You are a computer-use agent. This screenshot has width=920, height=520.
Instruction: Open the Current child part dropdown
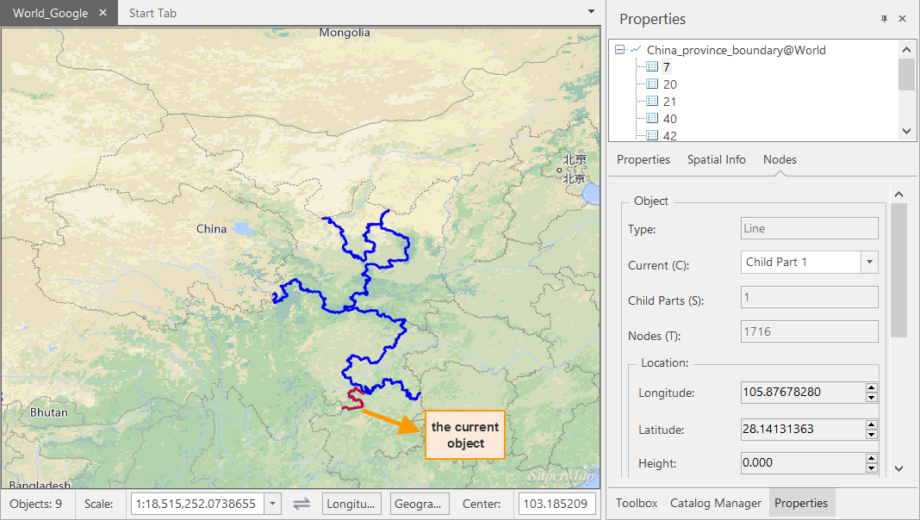click(869, 262)
